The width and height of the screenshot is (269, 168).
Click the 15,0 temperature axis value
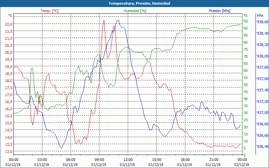(9, 123)
